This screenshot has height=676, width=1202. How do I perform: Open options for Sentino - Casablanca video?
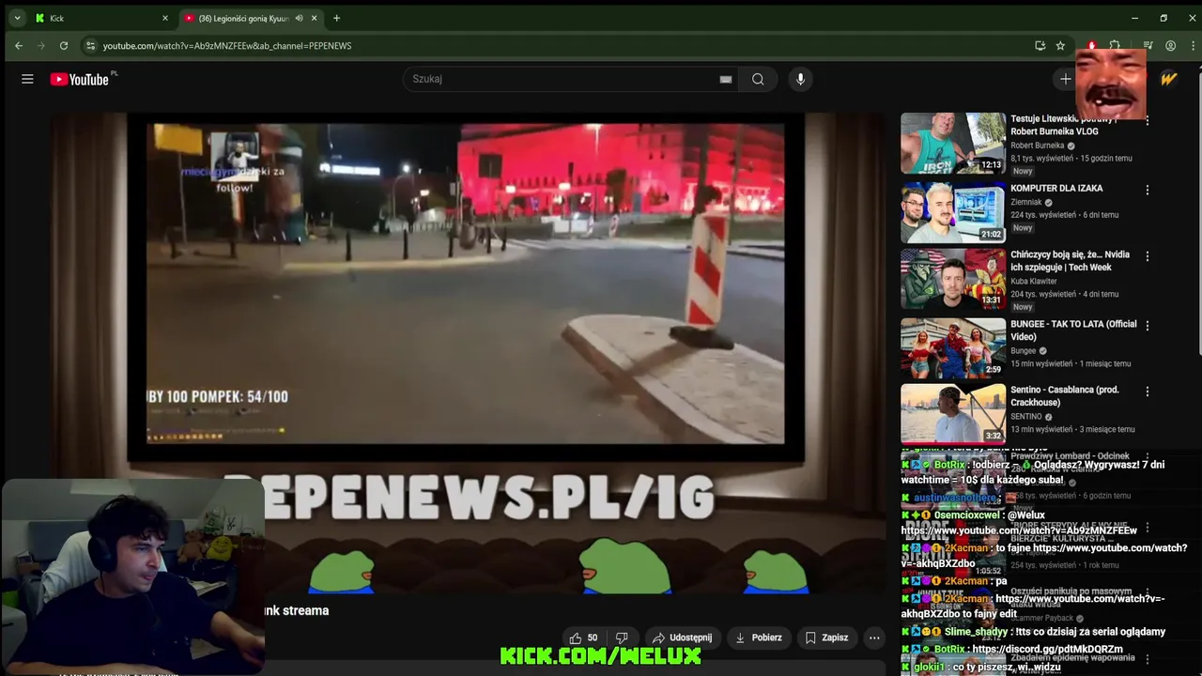[x=1147, y=391]
